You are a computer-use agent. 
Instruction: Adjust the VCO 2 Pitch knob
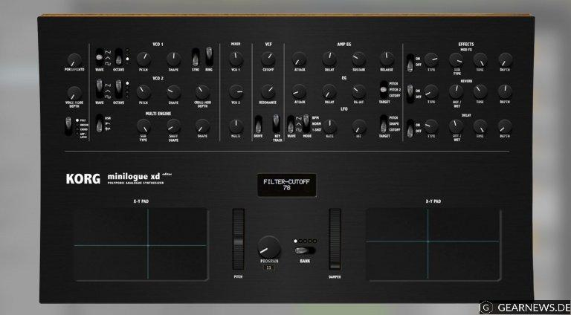(143, 92)
